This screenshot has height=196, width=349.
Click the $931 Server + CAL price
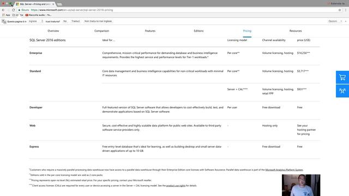[302, 89]
